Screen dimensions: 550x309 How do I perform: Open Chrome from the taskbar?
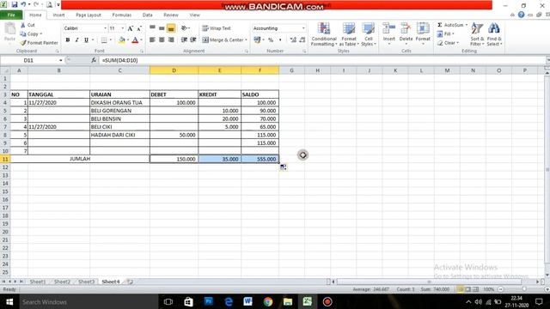point(268,301)
